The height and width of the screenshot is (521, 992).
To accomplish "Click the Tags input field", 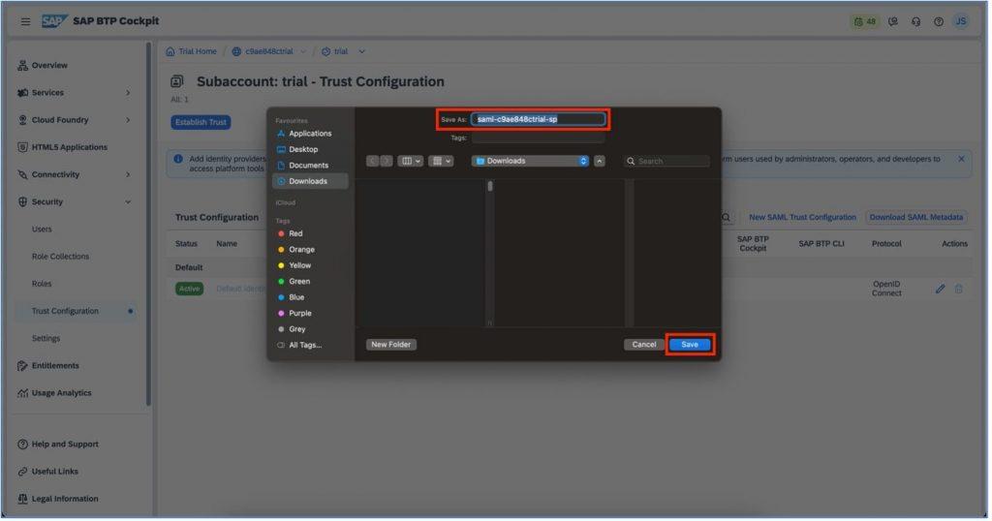I will point(540,138).
